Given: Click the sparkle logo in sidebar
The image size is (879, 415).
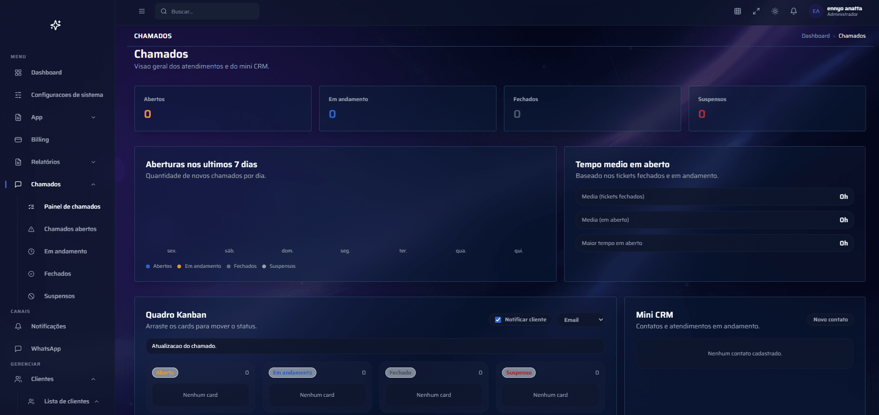Looking at the screenshot, I should [x=56, y=25].
